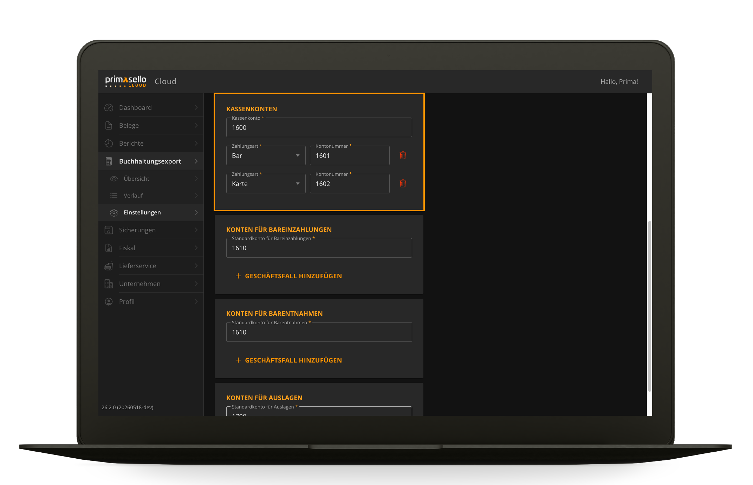
Task: Add Geschäftsfall under Konten für Bareinzahlungen
Action: click(x=288, y=276)
